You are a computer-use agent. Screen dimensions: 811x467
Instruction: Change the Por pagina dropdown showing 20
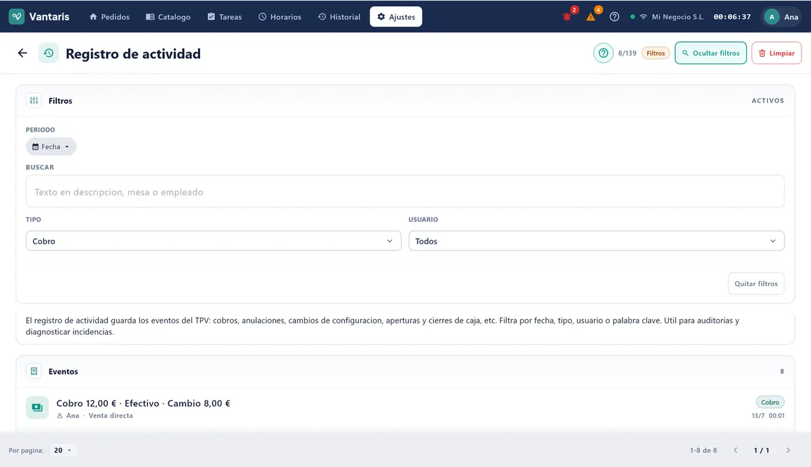coord(64,450)
